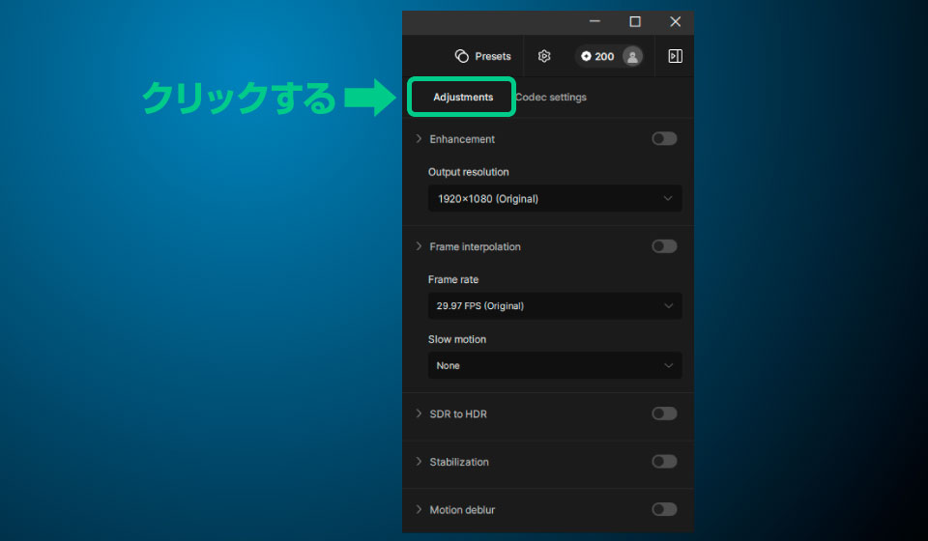Click the Enhancement label
Viewport: 928px width, 541px height.
pyautogui.click(x=462, y=139)
